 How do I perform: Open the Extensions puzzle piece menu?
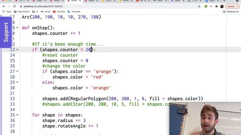[x=217, y=6]
